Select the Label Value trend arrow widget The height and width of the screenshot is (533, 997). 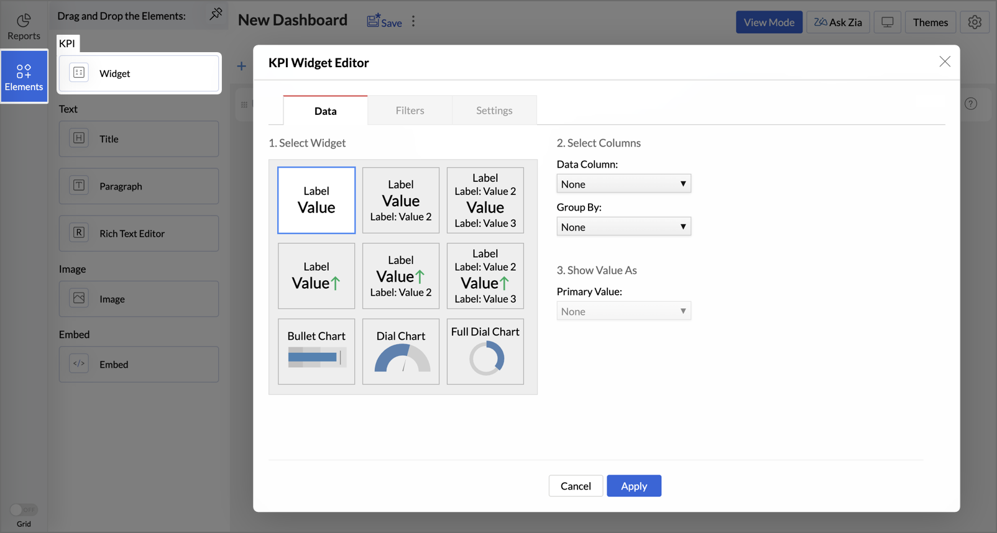pos(316,276)
